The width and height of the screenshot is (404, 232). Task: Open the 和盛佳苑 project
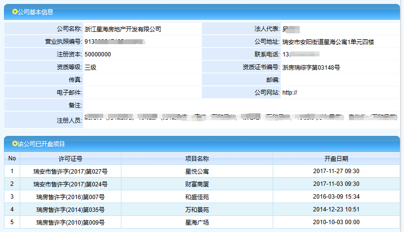197,197
